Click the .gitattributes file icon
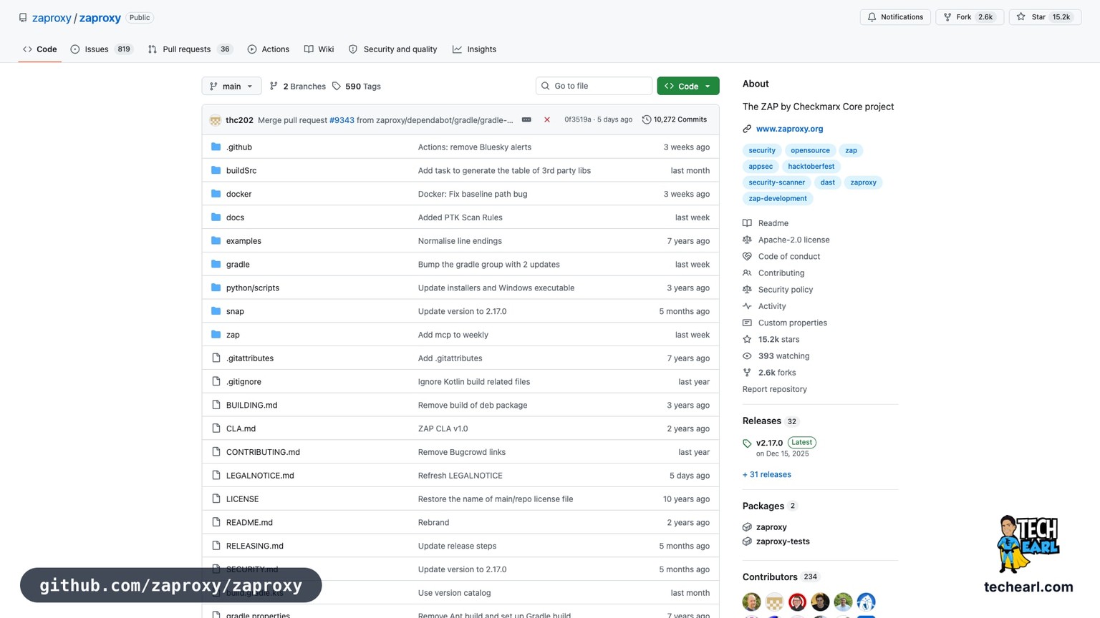The width and height of the screenshot is (1100, 618). 216,358
